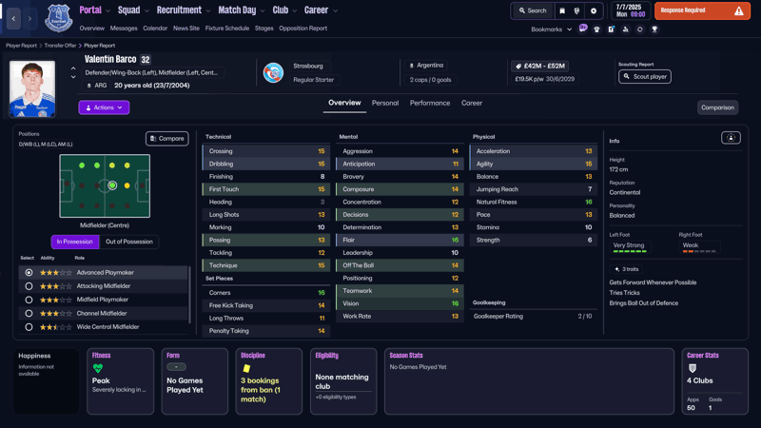Open the messages bookmark with 9+ badge
This screenshot has height=428, width=761.
click(583, 29)
